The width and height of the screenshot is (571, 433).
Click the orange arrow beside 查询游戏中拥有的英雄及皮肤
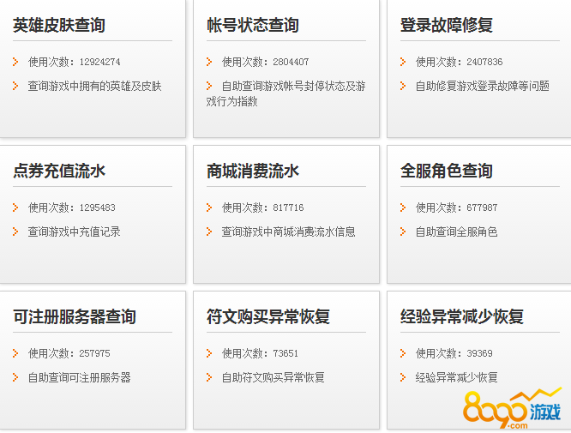tap(15, 86)
